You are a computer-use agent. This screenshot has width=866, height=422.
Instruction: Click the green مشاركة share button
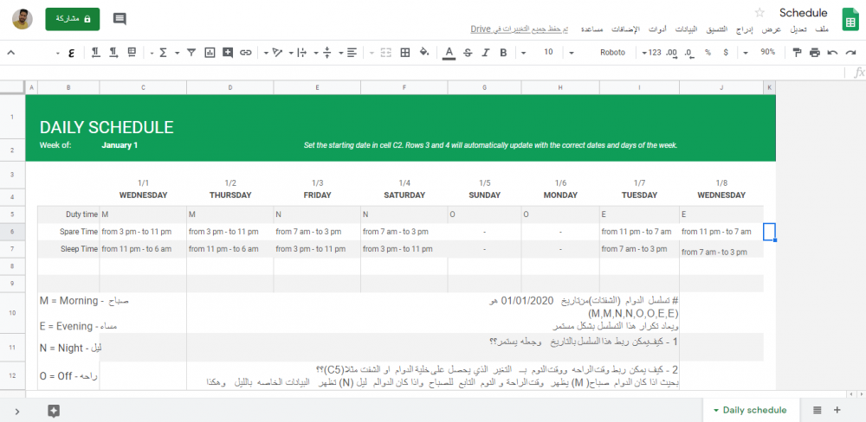[73, 19]
